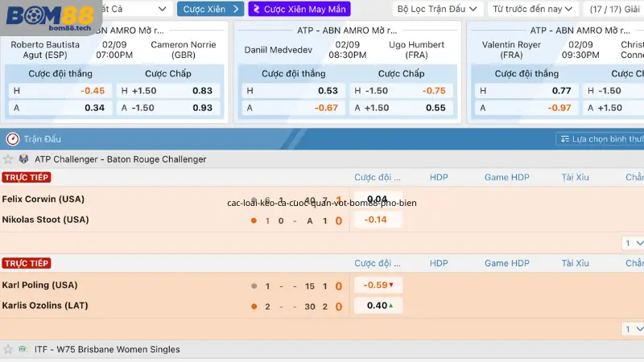Select Bautista Agut home win odds -0.45

tap(60, 91)
